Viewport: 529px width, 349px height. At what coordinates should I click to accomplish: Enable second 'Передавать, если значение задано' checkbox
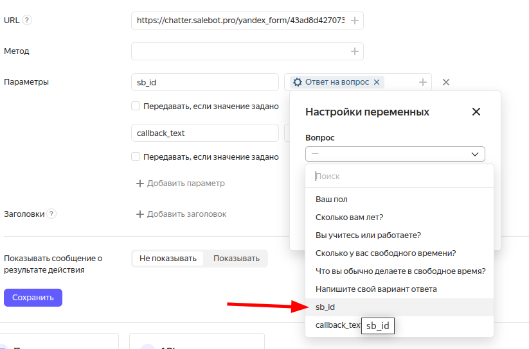tap(136, 157)
